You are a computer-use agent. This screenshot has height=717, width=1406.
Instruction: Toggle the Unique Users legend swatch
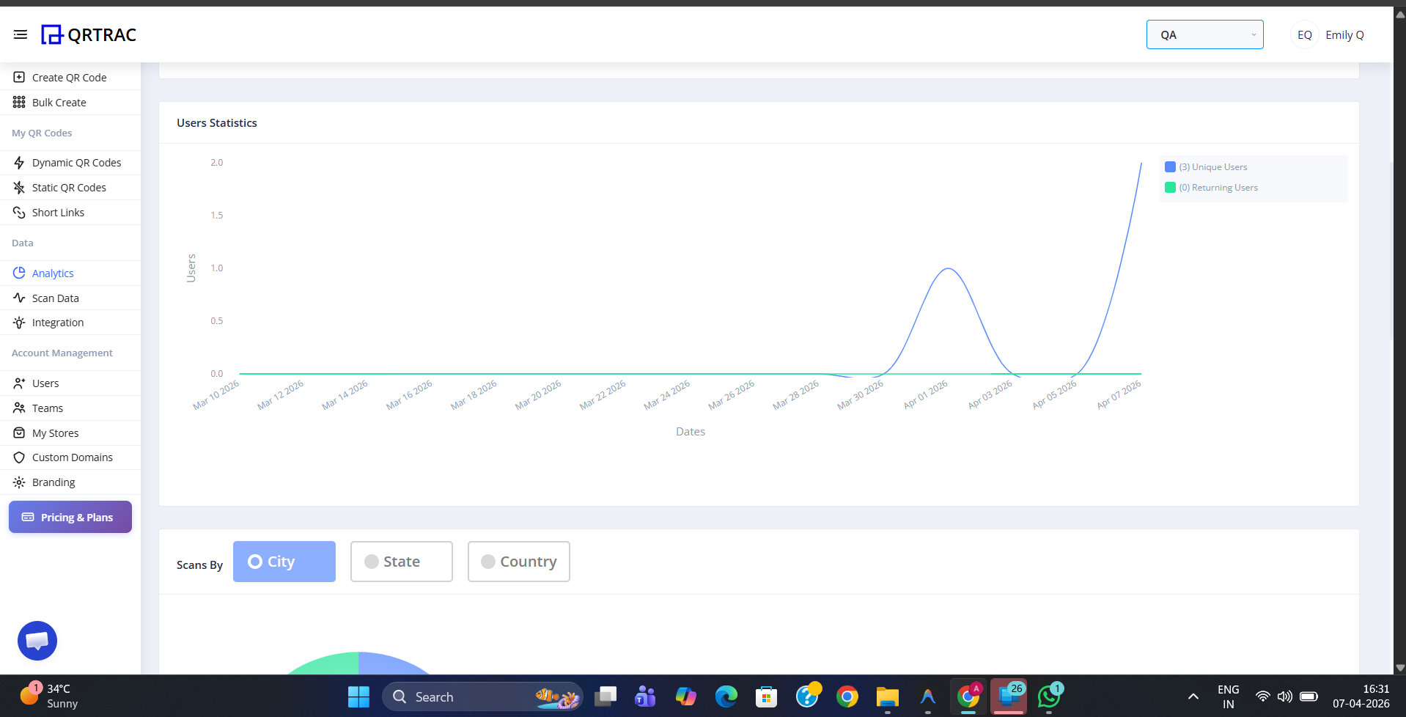1169,166
